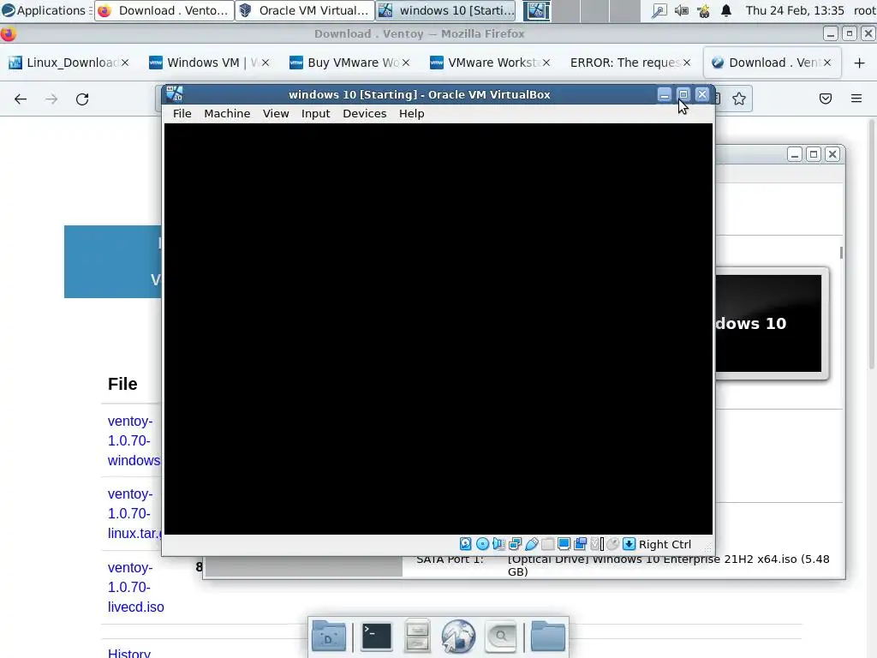The width and height of the screenshot is (877, 658).
Task: Click the magnifier tray icon
Action: click(x=659, y=10)
